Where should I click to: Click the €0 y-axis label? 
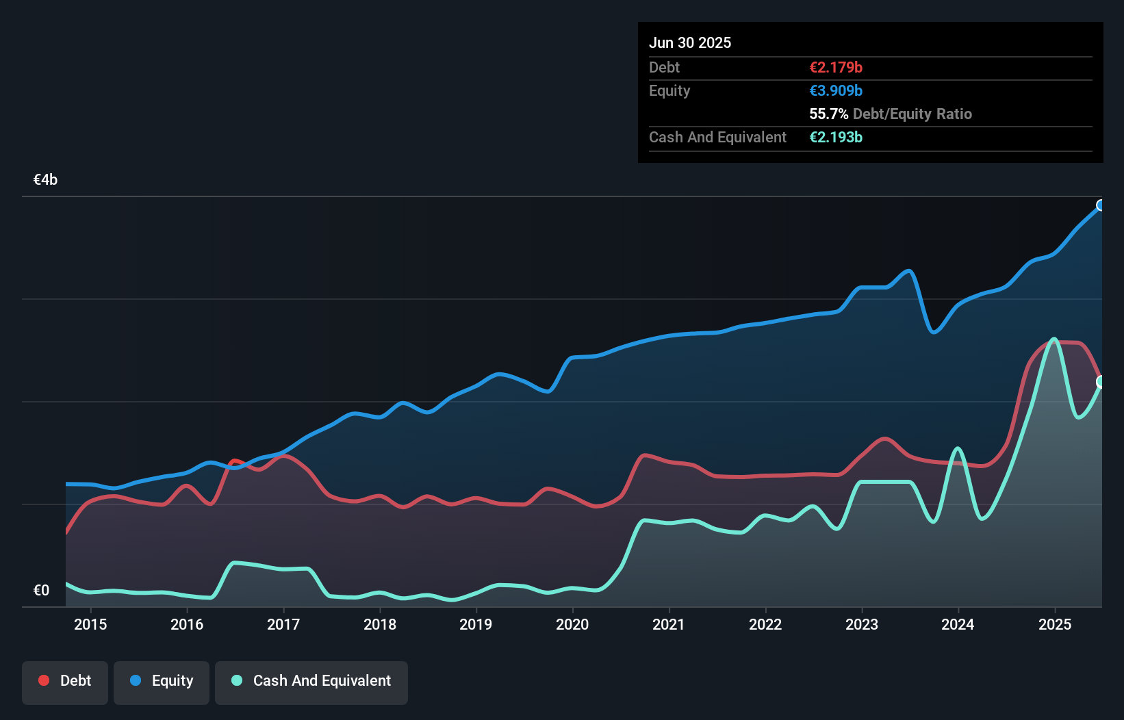[42, 591]
